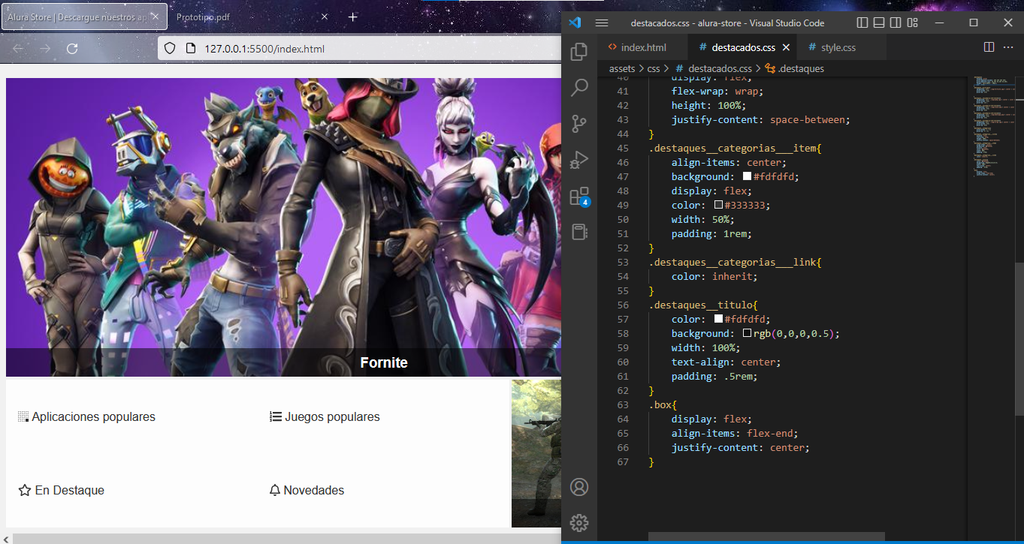The image size is (1024, 544).
Task: Open the Search view in VS Code
Action: pyautogui.click(x=579, y=87)
